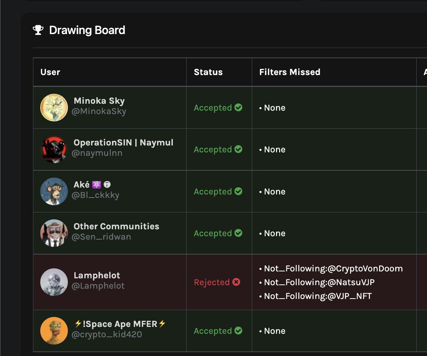
Task: Click the Rejected status for Lamphelot
Action: (212, 282)
